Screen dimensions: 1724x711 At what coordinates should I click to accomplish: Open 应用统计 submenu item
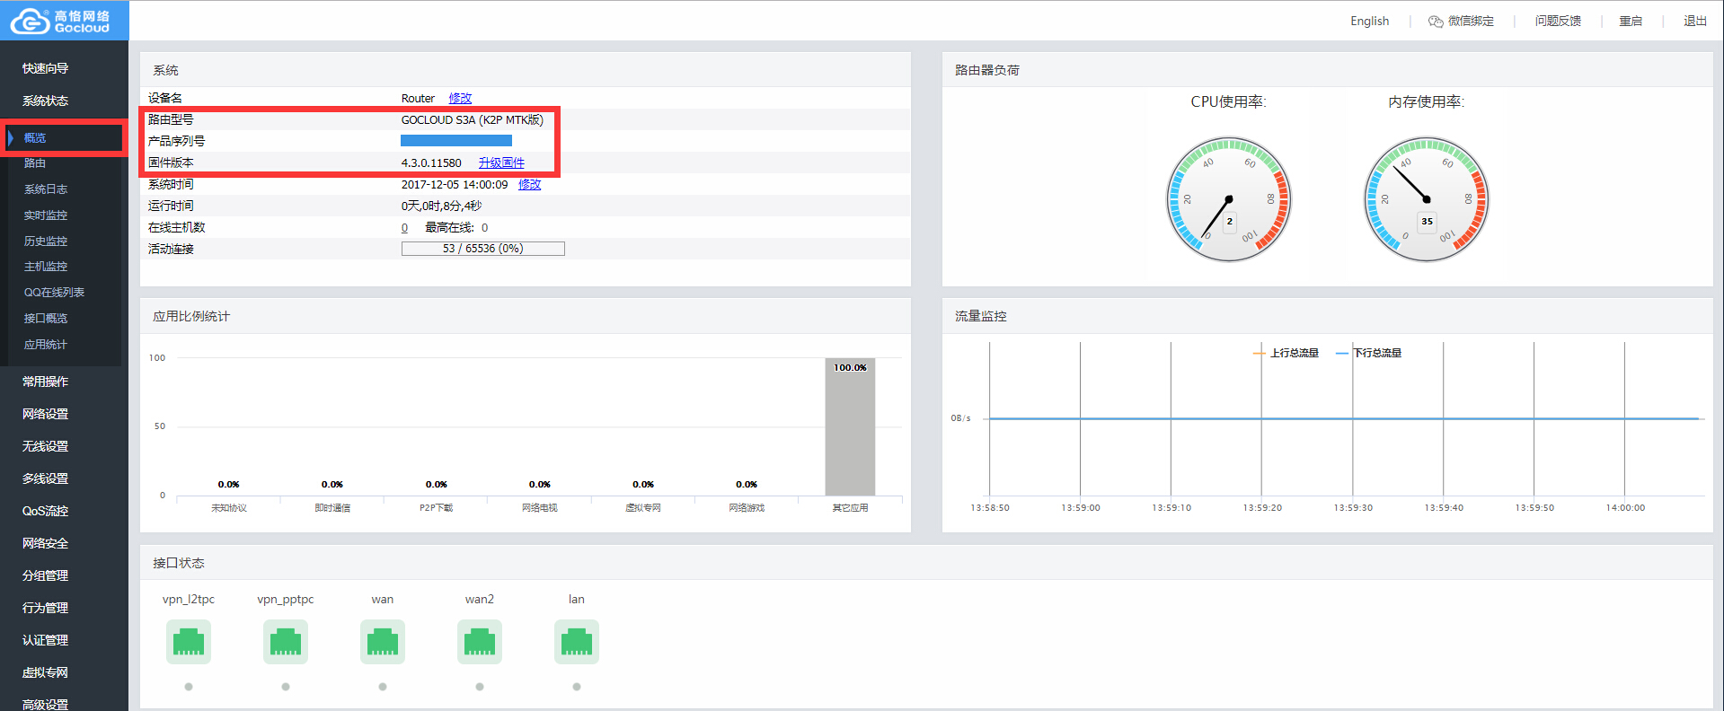(46, 345)
